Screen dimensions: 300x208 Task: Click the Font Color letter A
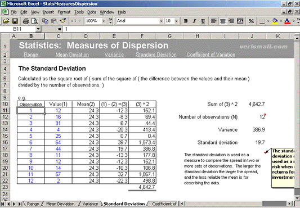(287, 21)
